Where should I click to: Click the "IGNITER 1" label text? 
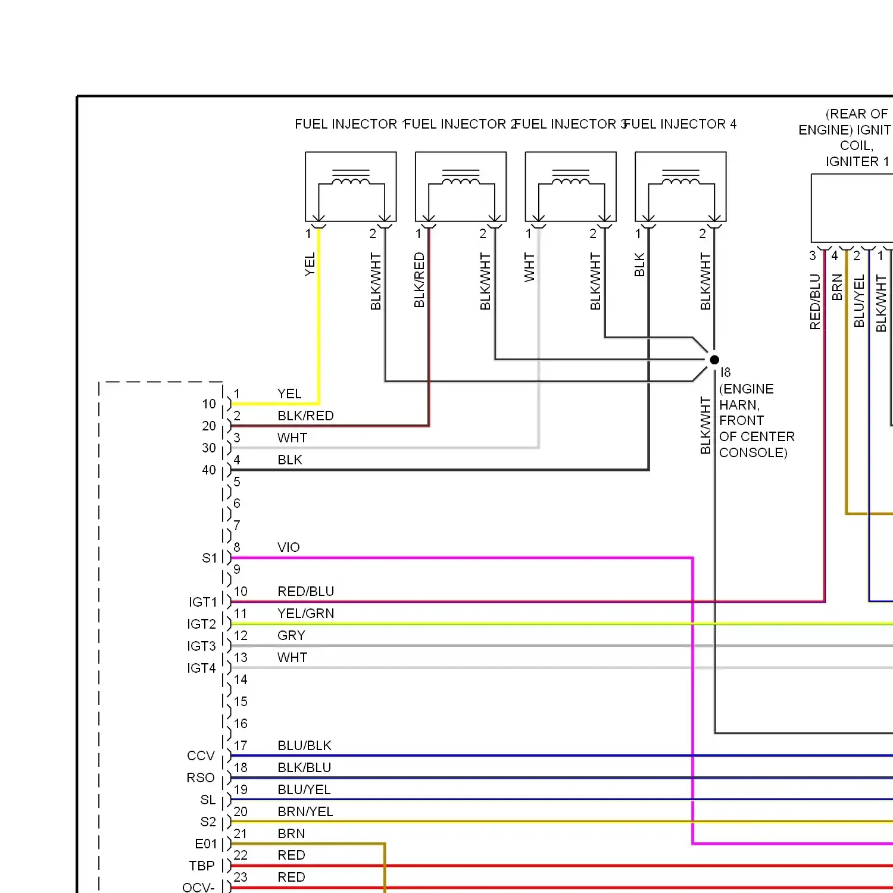[857, 161]
